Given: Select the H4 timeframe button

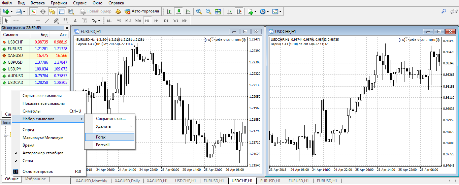Looking at the screenshot, I should coord(157,21).
